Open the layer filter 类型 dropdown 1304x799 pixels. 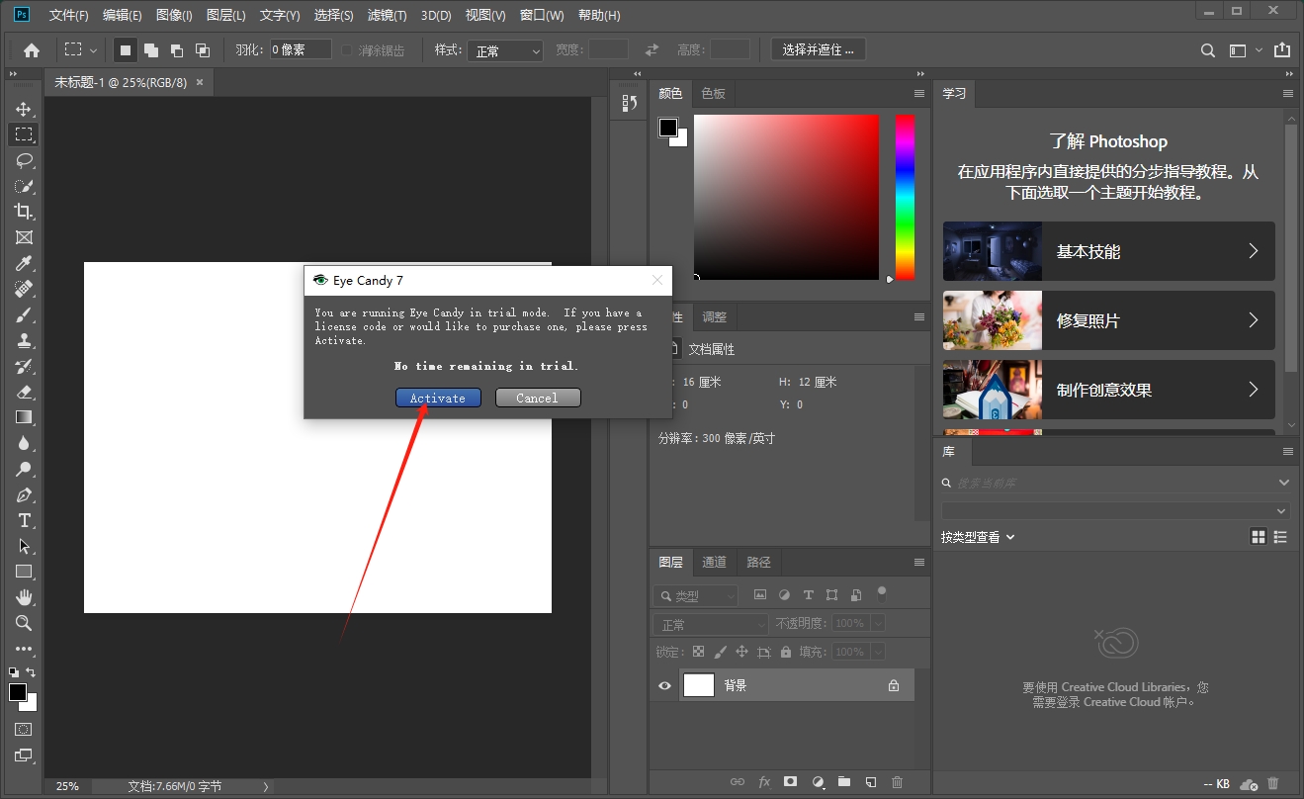pyautogui.click(x=695, y=595)
